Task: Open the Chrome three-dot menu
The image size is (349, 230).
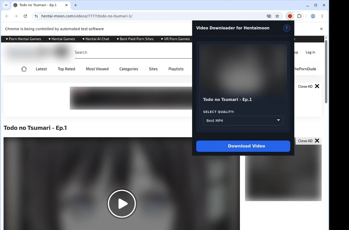Action: click(322, 16)
